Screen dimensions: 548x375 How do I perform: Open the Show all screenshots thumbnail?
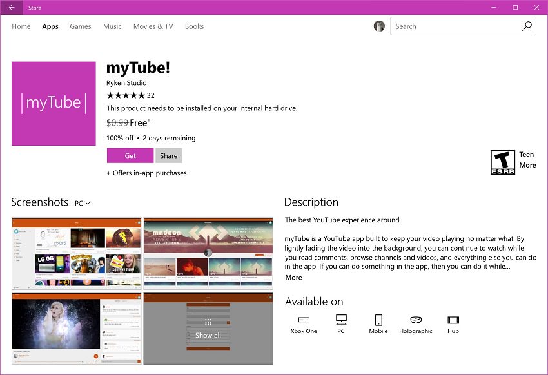tap(208, 329)
